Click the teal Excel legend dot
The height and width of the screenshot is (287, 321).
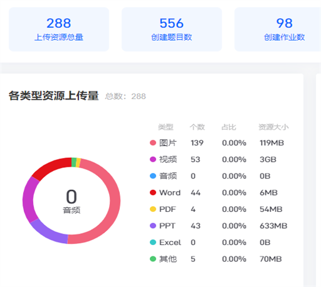click(153, 243)
